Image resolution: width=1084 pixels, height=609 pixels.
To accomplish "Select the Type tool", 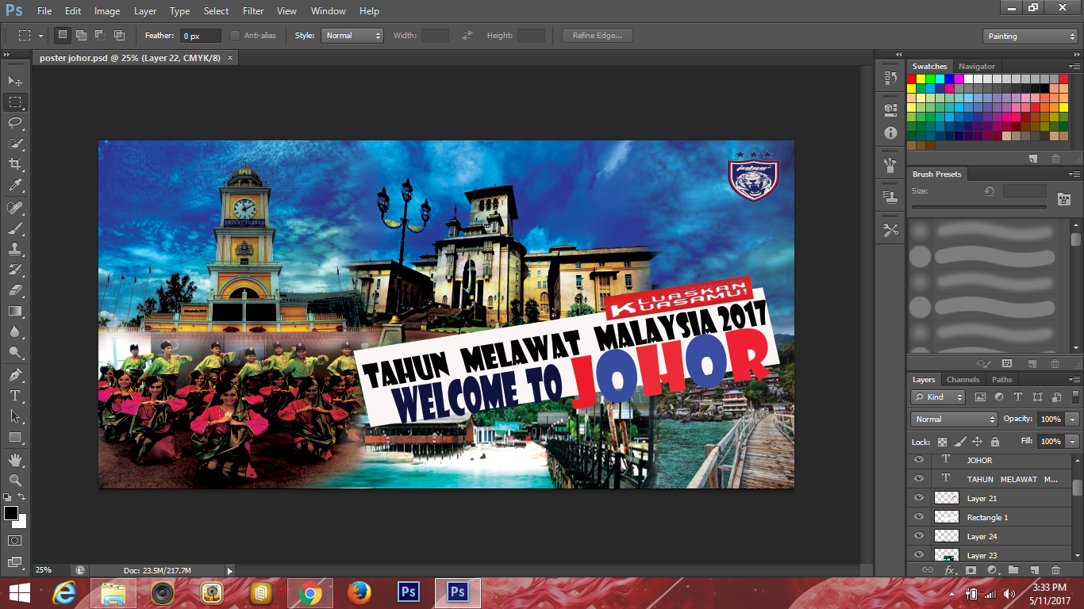I will tap(16, 394).
